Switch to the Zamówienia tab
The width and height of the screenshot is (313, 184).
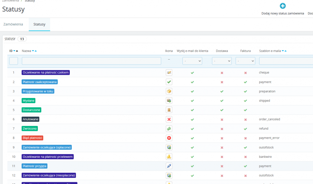[x=13, y=24]
